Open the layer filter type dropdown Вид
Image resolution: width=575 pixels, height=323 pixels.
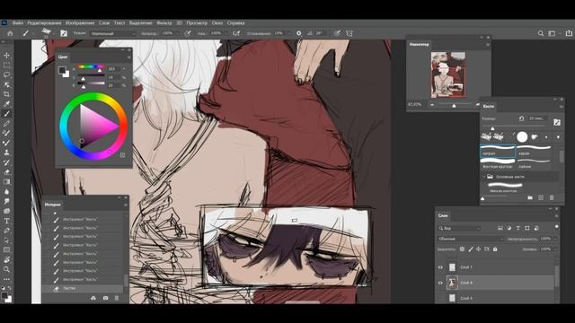(x=459, y=228)
